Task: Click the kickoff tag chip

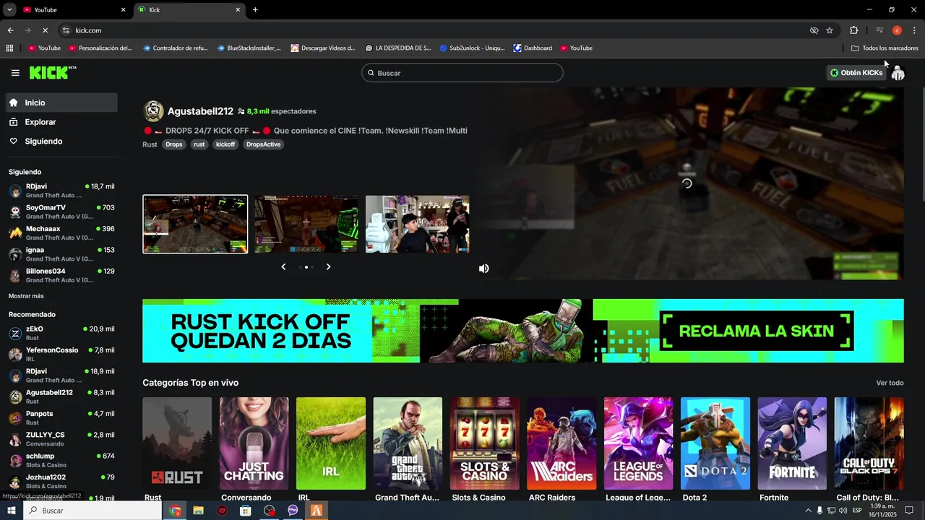Action: (225, 144)
